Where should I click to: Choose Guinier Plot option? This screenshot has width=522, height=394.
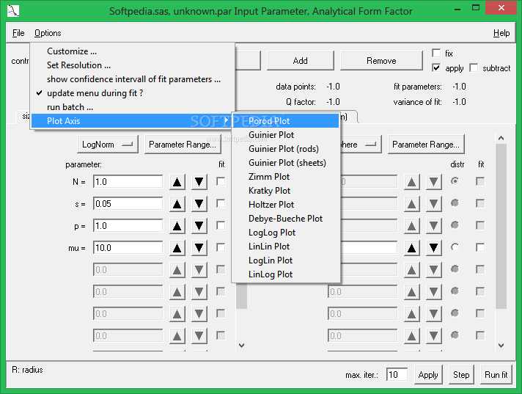click(x=286, y=135)
